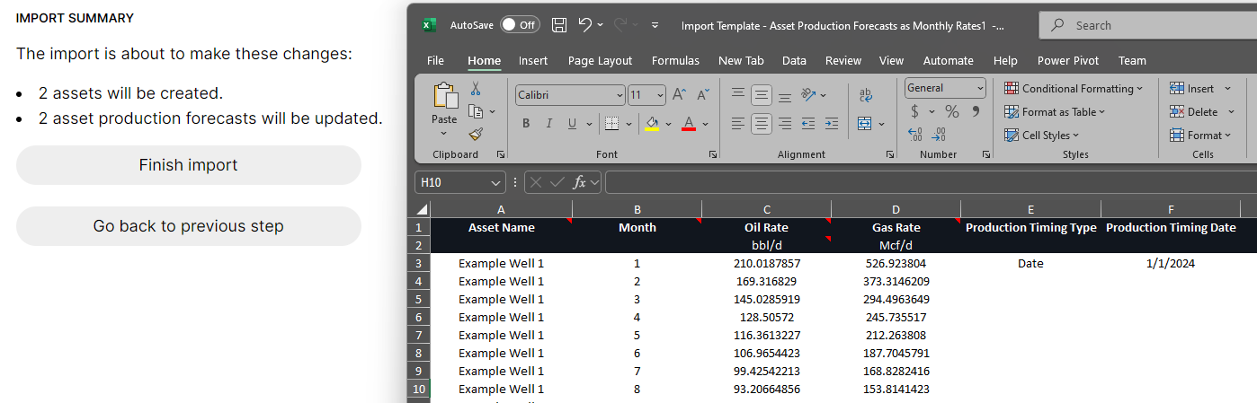Click Decrease Indent icon
The height and width of the screenshot is (403, 1257).
[x=808, y=124]
